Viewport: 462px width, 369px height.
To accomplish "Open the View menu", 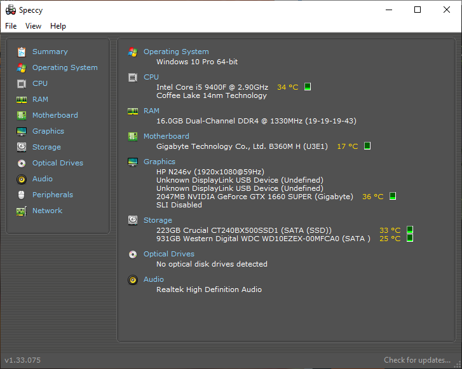I will (33, 26).
